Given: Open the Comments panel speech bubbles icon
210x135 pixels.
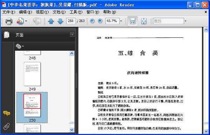Looking at the screenshot, I should pos(7,113).
